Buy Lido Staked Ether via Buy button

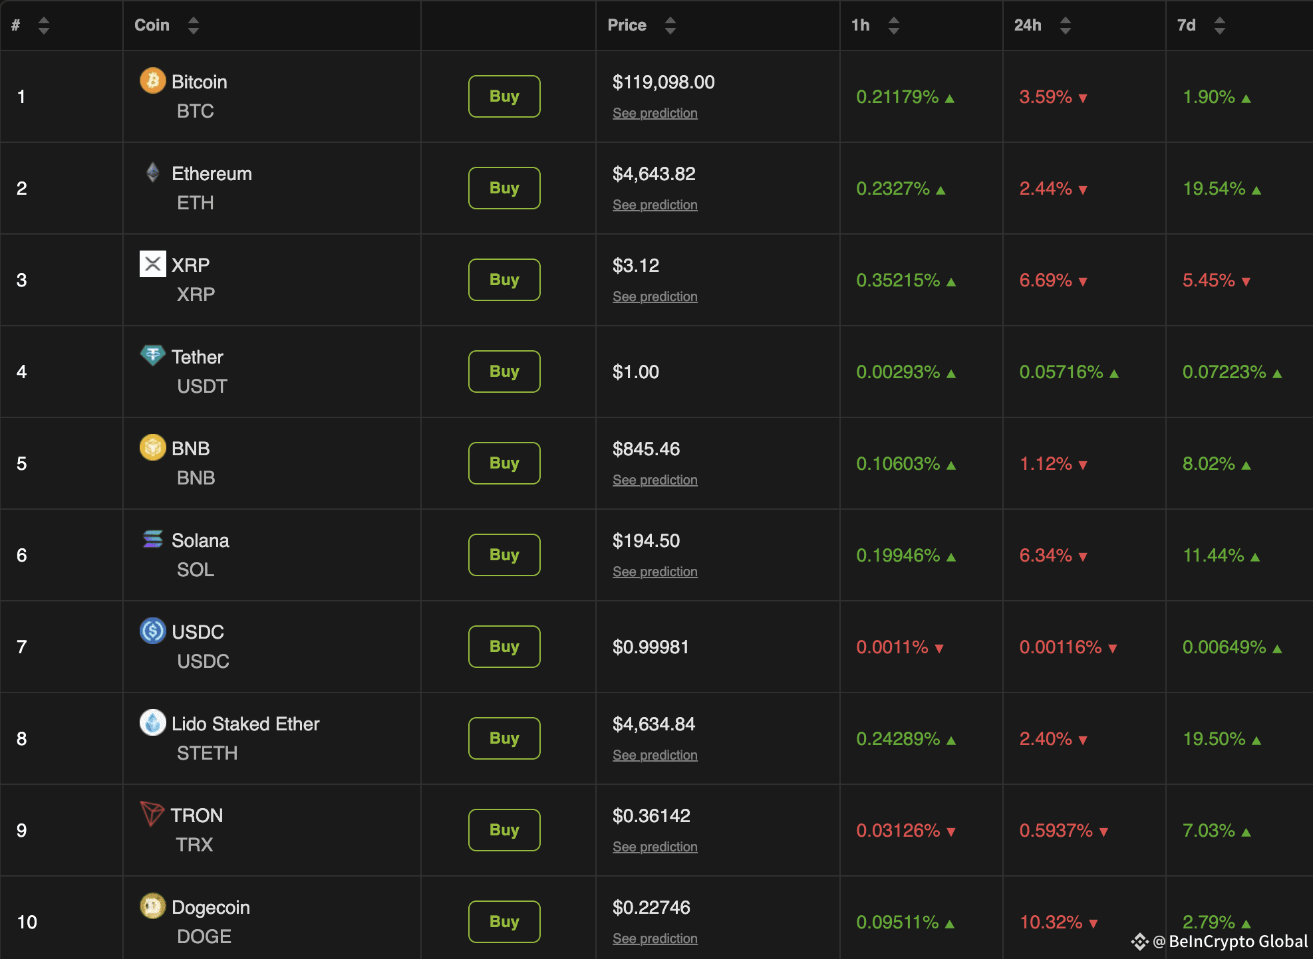tap(504, 738)
